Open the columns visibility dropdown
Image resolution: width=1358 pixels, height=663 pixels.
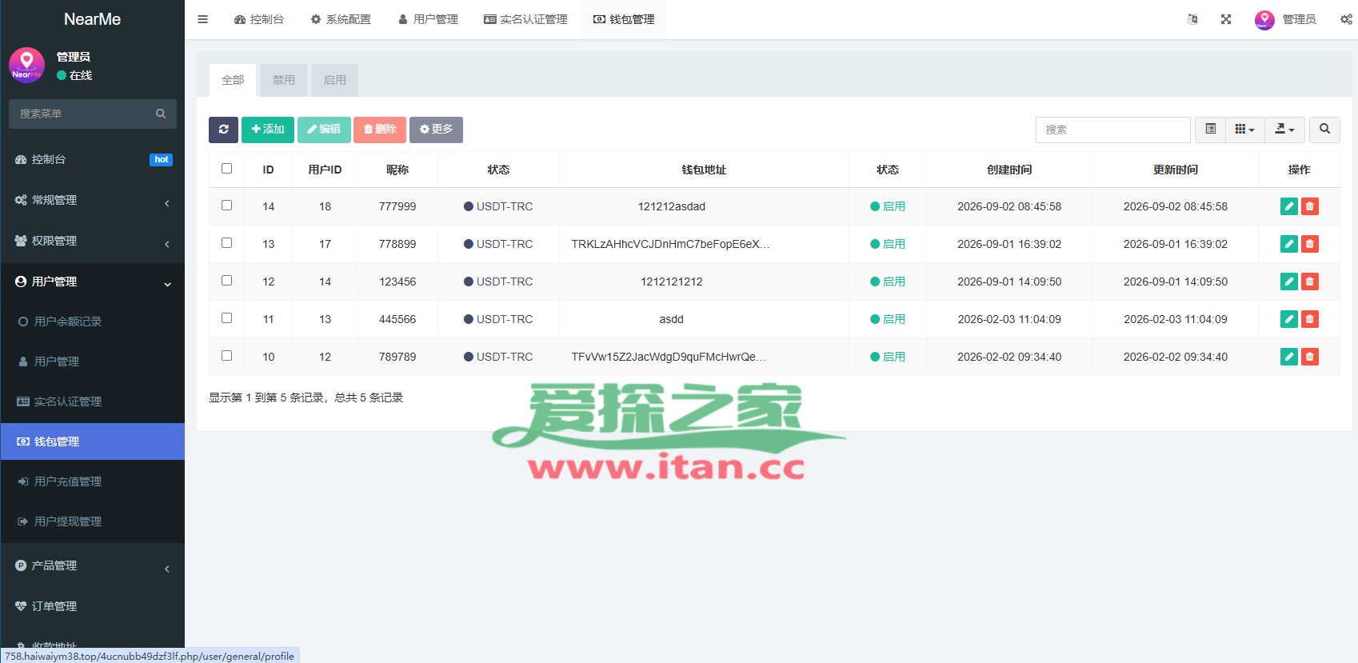point(1244,130)
